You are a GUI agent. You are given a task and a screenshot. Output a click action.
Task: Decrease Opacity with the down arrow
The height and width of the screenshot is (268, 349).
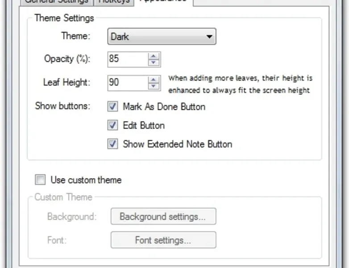(x=154, y=63)
